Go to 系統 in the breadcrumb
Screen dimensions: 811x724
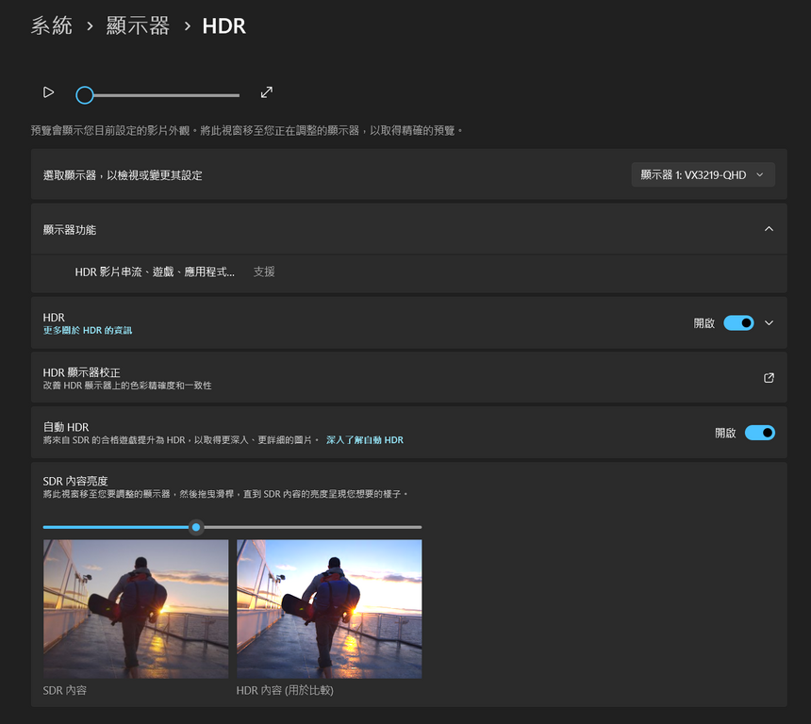tap(51, 25)
